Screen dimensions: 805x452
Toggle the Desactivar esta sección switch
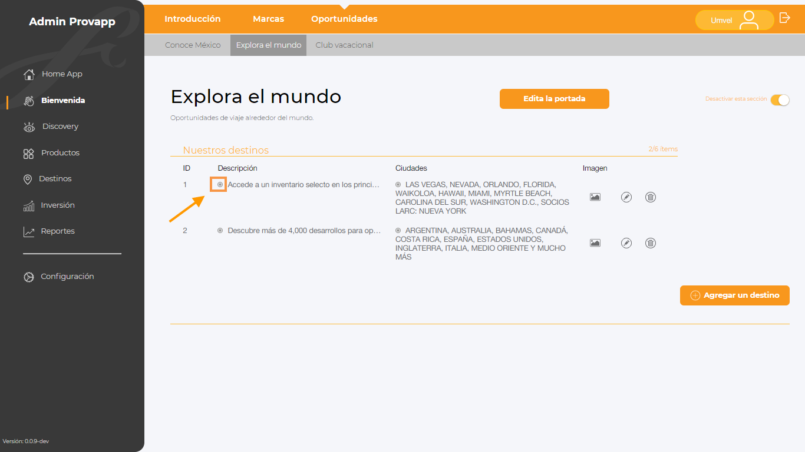(780, 99)
